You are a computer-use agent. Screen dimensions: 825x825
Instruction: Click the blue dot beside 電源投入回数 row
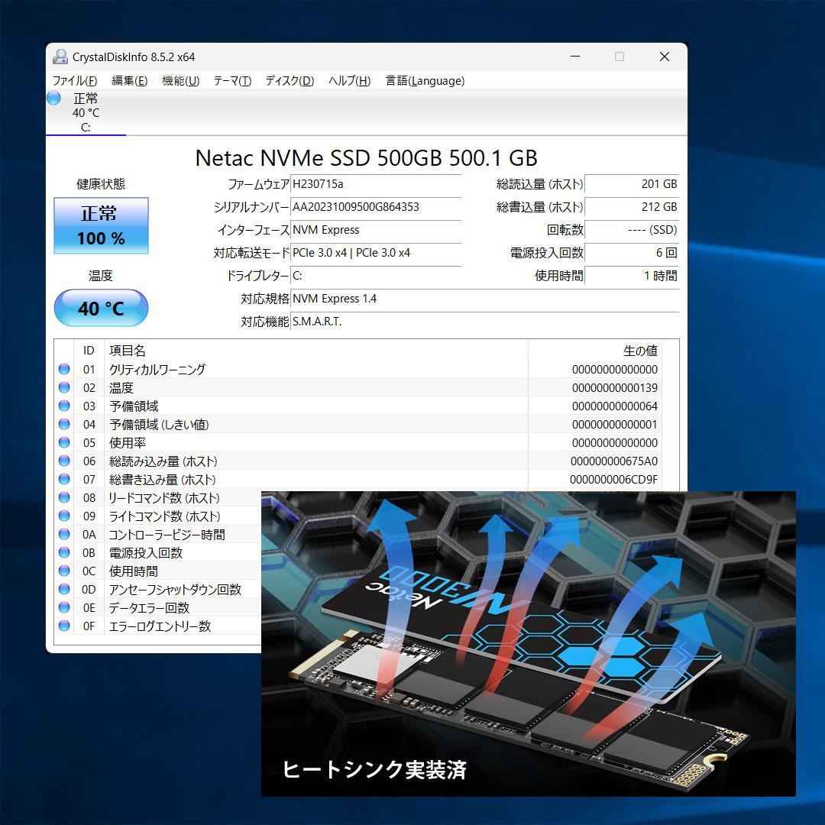tap(63, 552)
